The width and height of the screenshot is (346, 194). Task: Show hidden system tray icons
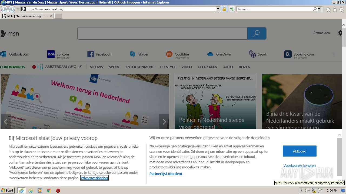(301, 190)
